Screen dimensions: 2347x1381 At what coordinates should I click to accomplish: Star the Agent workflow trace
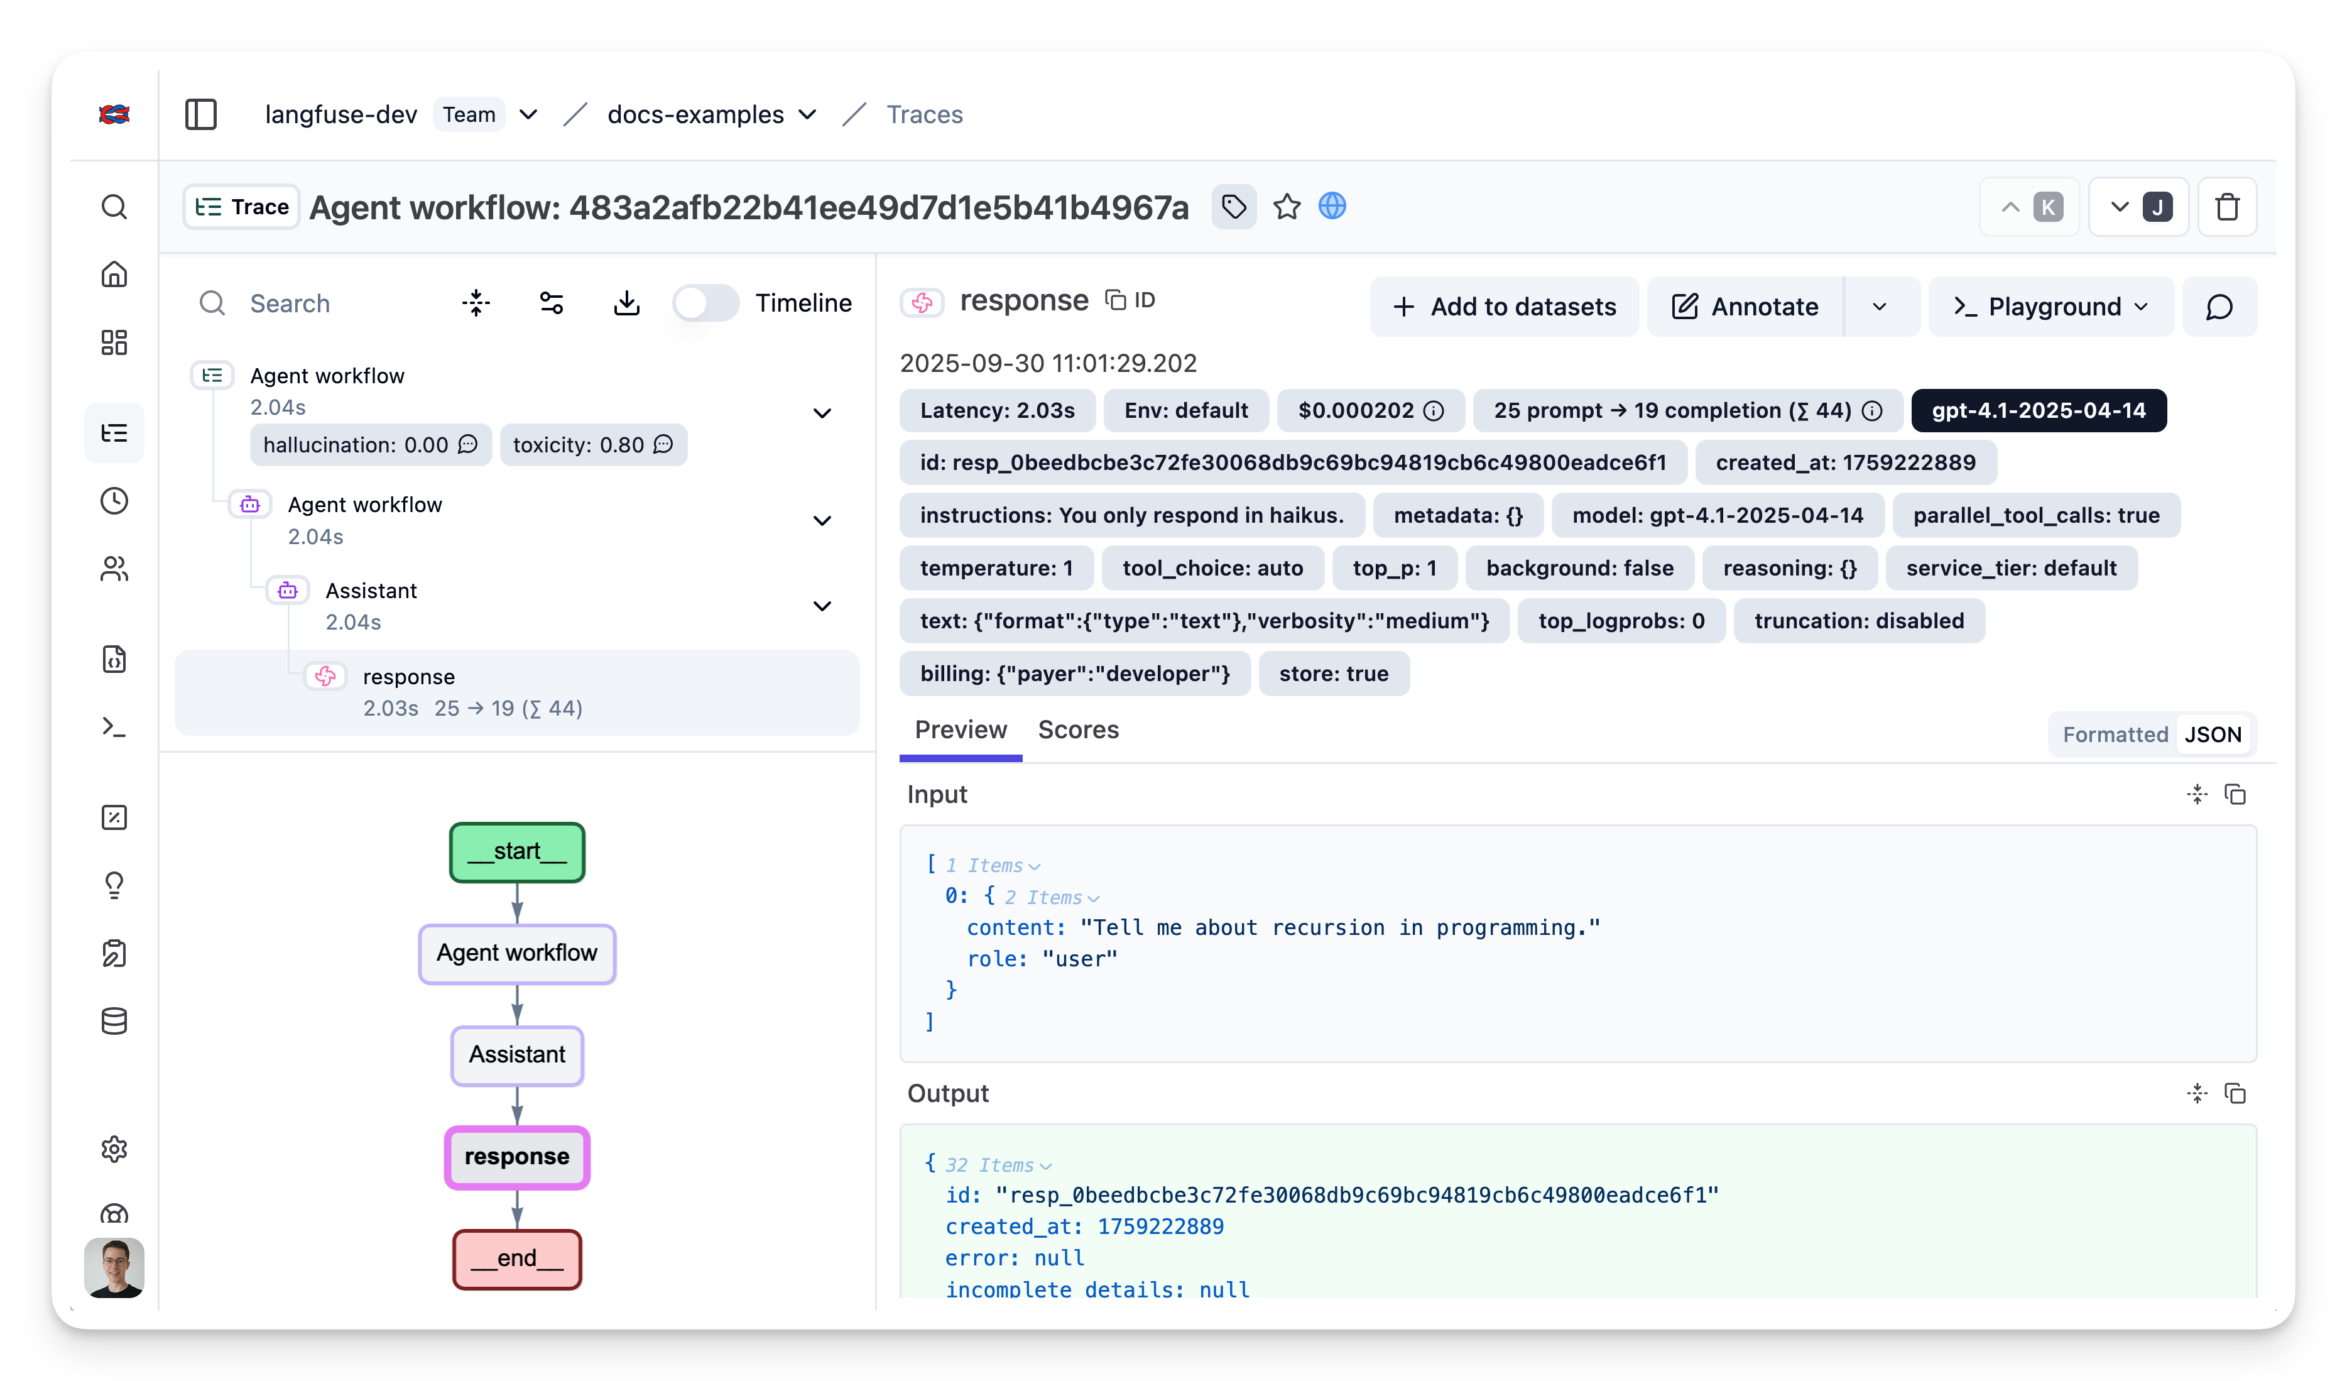[x=1286, y=206]
